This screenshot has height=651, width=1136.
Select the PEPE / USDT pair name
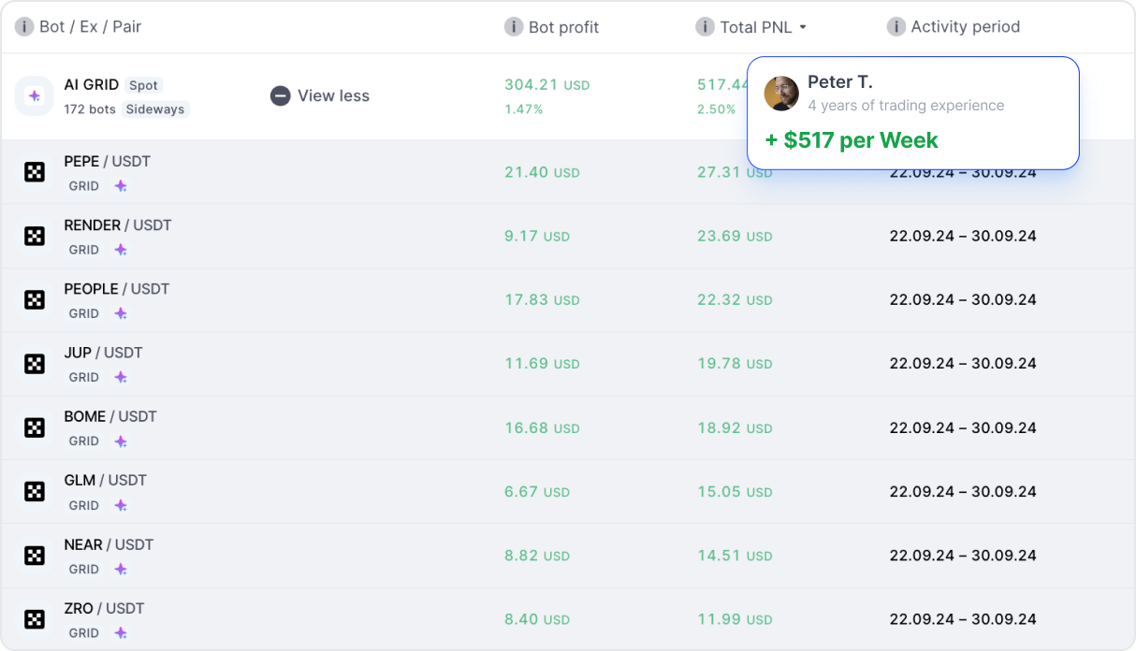pyautogui.click(x=107, y=161)
